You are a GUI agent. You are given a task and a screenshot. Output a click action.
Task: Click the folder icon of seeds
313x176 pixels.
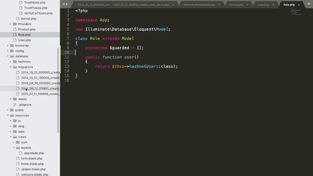click(15, 99)
